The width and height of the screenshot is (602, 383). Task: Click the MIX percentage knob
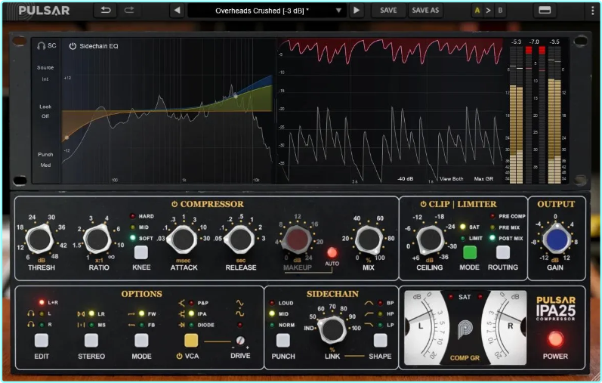(369, 239)
